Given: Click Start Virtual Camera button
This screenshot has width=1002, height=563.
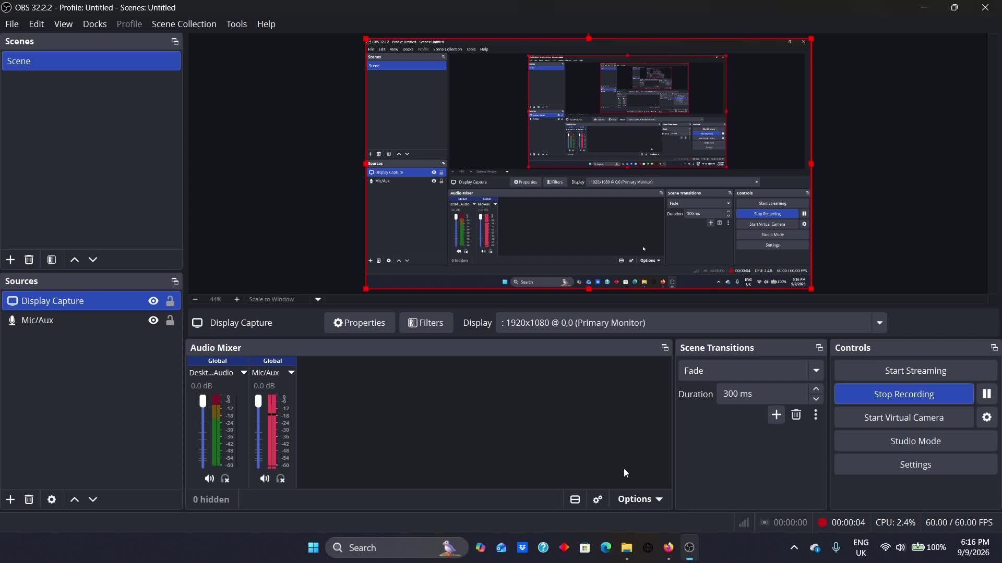Looking at the screenshot, I should (904, 418).
